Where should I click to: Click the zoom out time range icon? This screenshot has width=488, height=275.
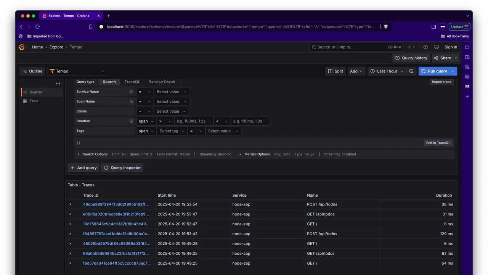point(411,71)
